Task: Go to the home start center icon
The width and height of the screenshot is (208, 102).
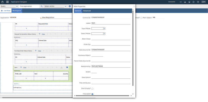Action: [2, 2]
